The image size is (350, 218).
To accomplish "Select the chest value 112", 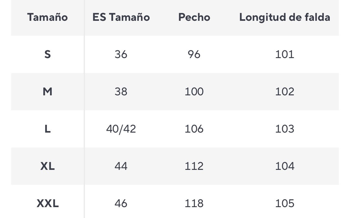I will click(194, 166).
